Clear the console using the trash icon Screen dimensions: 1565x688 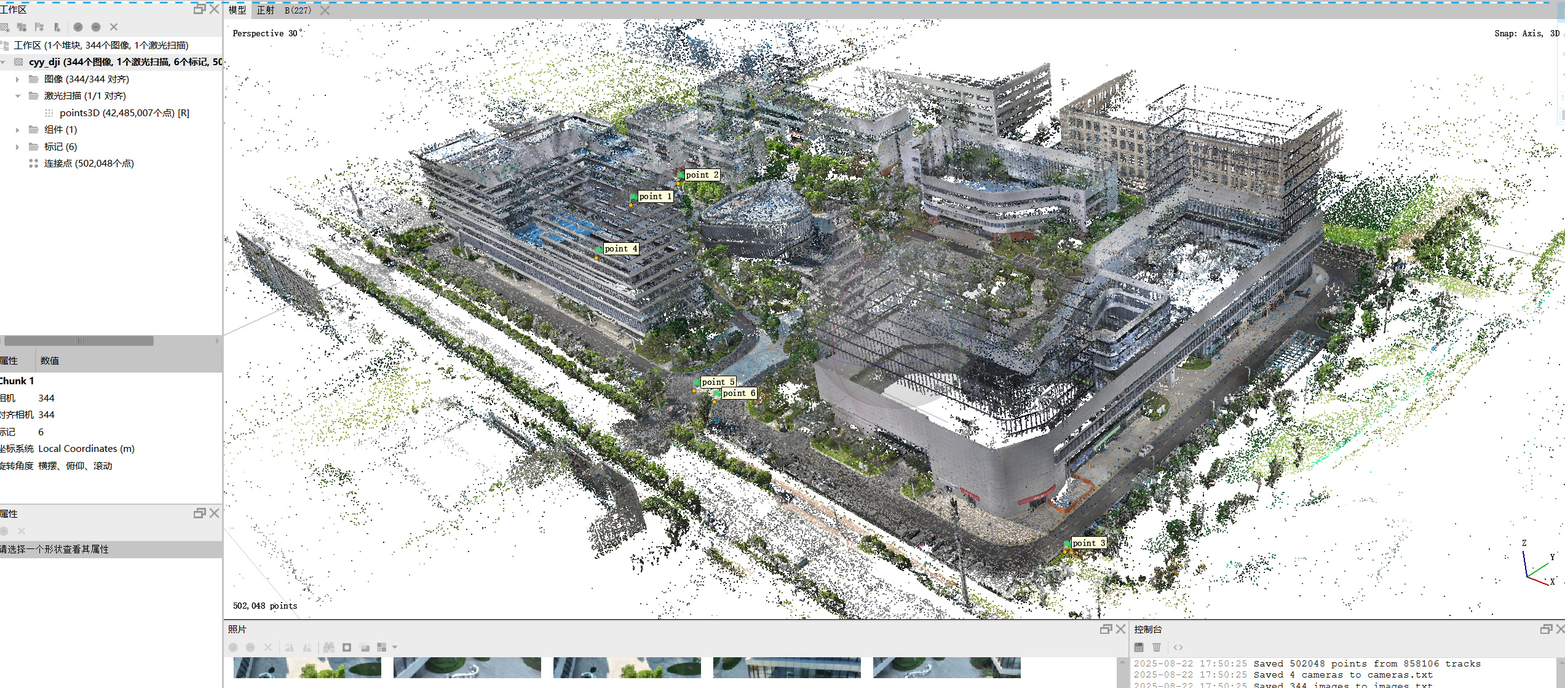tap(1157, 647)
